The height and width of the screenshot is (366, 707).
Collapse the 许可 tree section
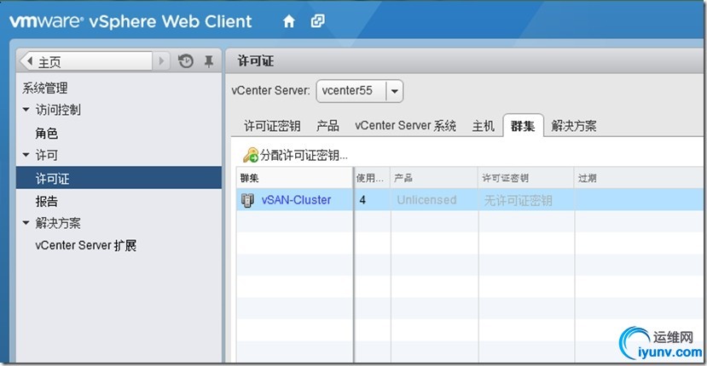click(26, 156)
